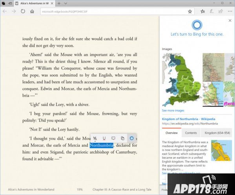
Task: Copy the selected text via popup
Action: pos(122,138)
